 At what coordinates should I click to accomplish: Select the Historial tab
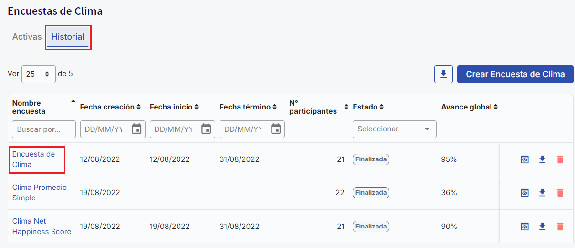coord(68,37)
